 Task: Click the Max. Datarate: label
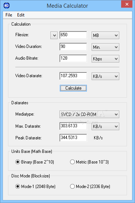[x=28, y=126]
